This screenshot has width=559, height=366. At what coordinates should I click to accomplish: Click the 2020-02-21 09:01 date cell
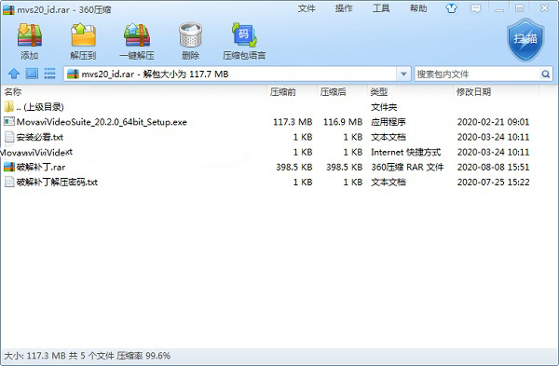494,122
